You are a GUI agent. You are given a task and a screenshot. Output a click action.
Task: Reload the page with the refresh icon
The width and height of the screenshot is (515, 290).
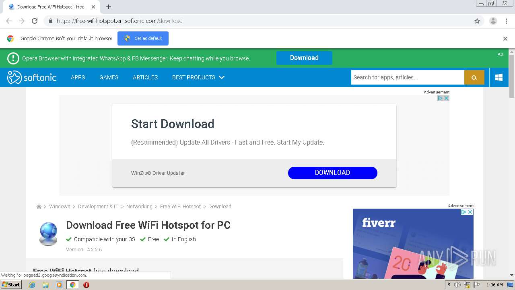pyautogui.click(x=35, y=21)
